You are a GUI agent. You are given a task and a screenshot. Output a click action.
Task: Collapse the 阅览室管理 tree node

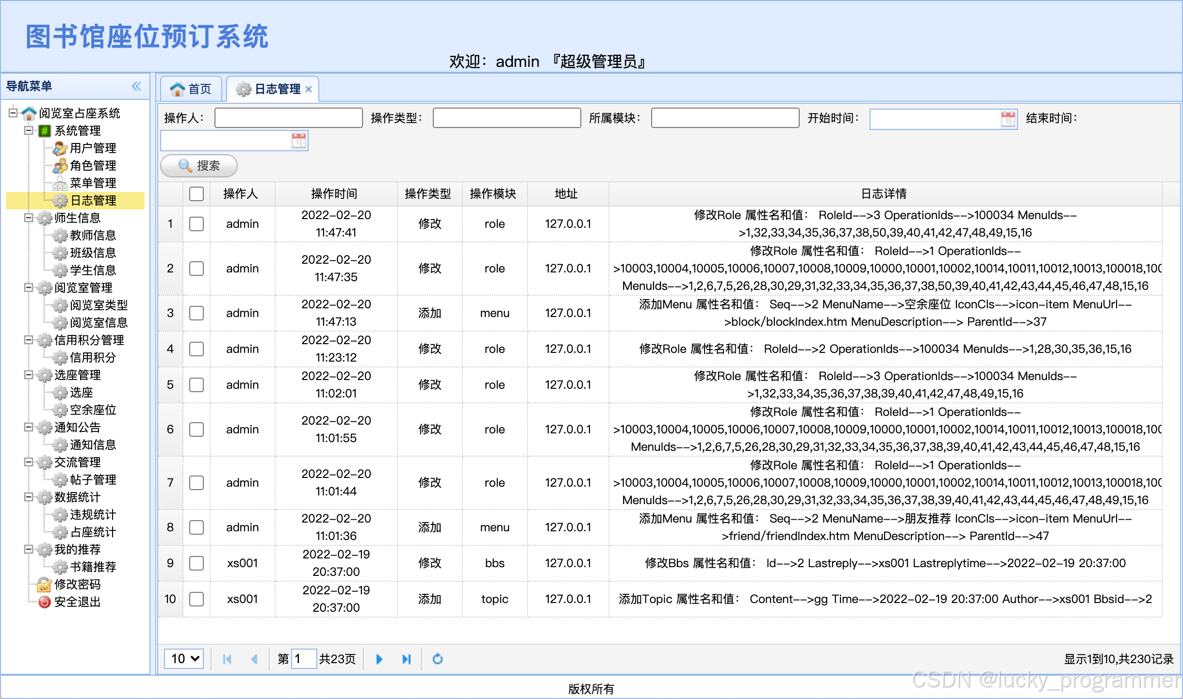click(x=29, y=287)
